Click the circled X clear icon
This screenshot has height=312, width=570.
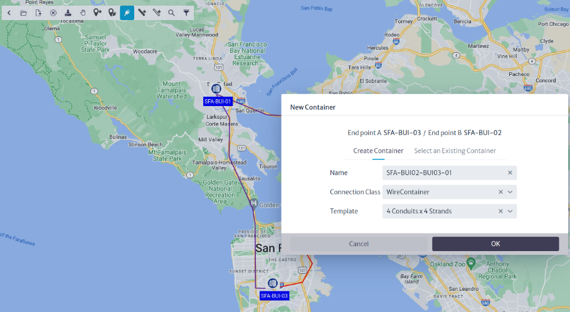(53, 13)
